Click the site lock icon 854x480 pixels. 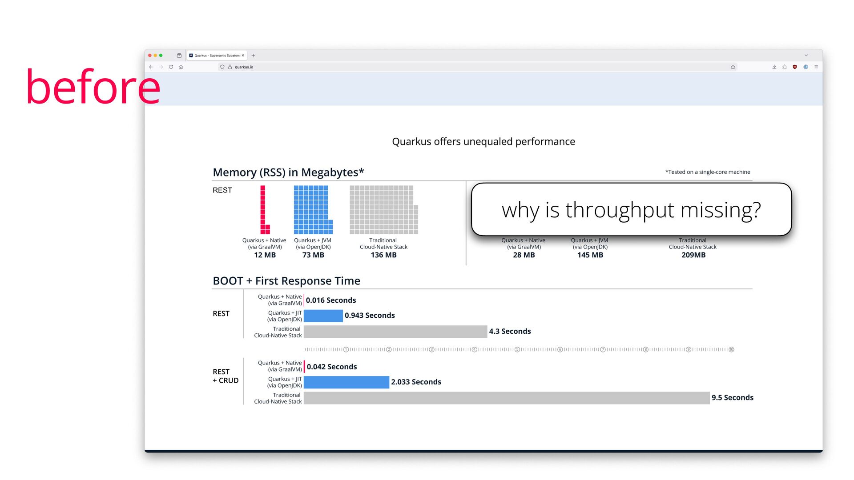coord(230,67)
